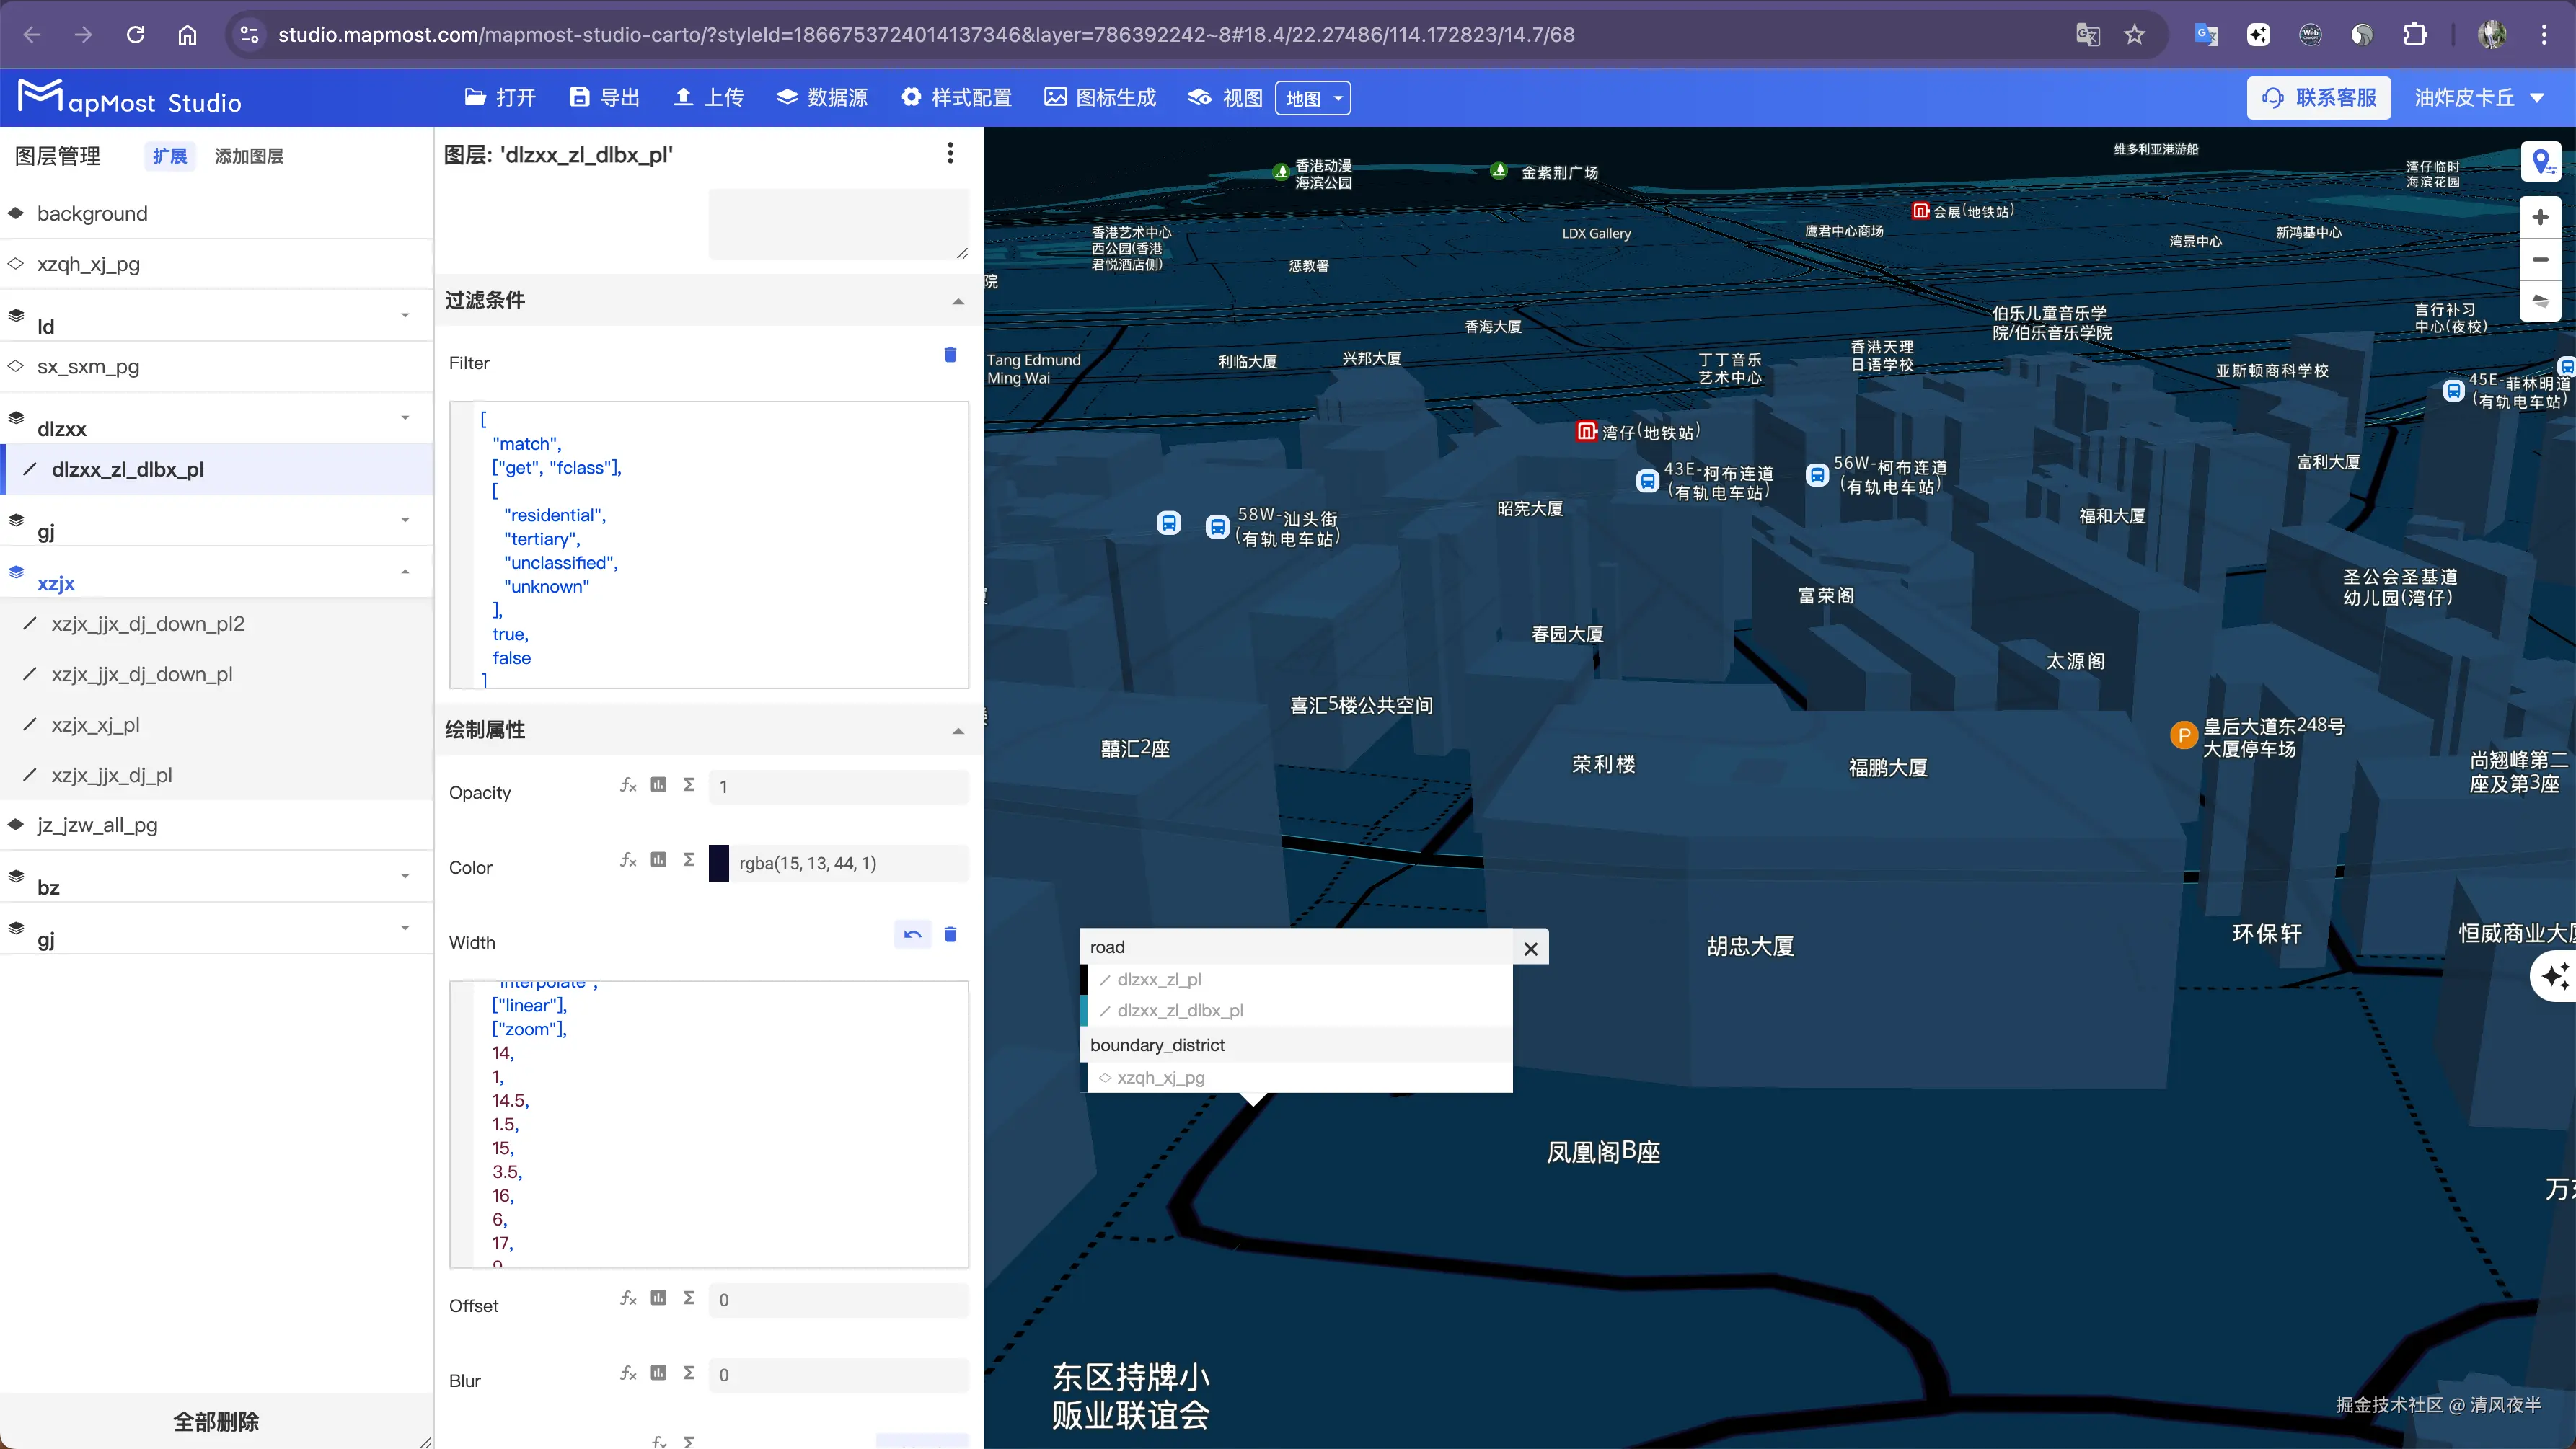Click the map location search icon
Viewport: 2576px width, 1449px height.
pyautogui.click(x=2540, y=162)
